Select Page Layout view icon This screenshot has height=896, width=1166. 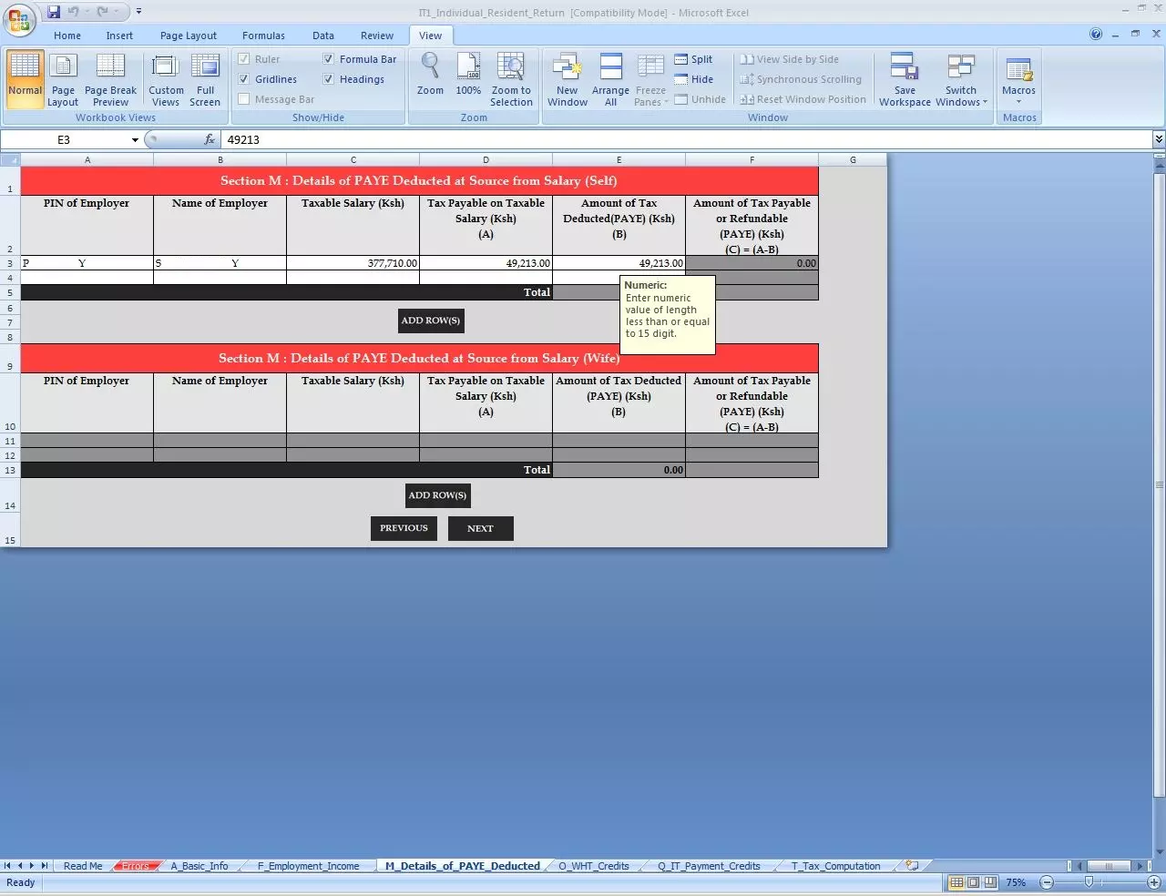63,80
